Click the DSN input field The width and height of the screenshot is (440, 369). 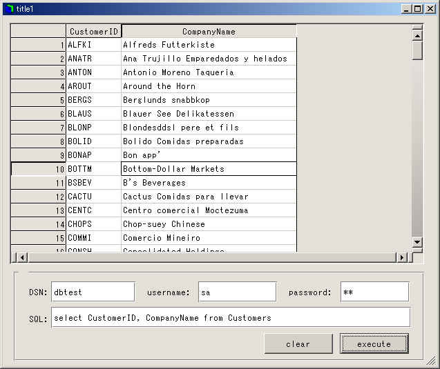[x=93, y=292]
